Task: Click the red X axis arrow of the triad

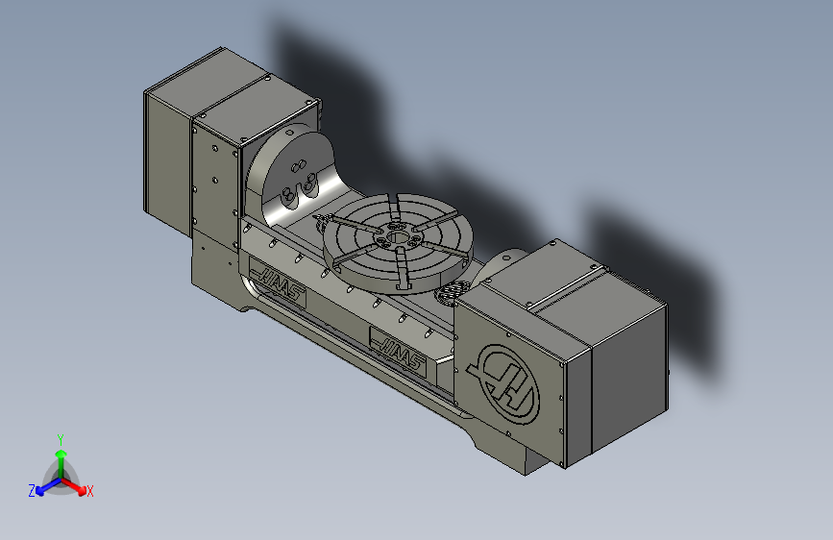Action: pos(74,486)
